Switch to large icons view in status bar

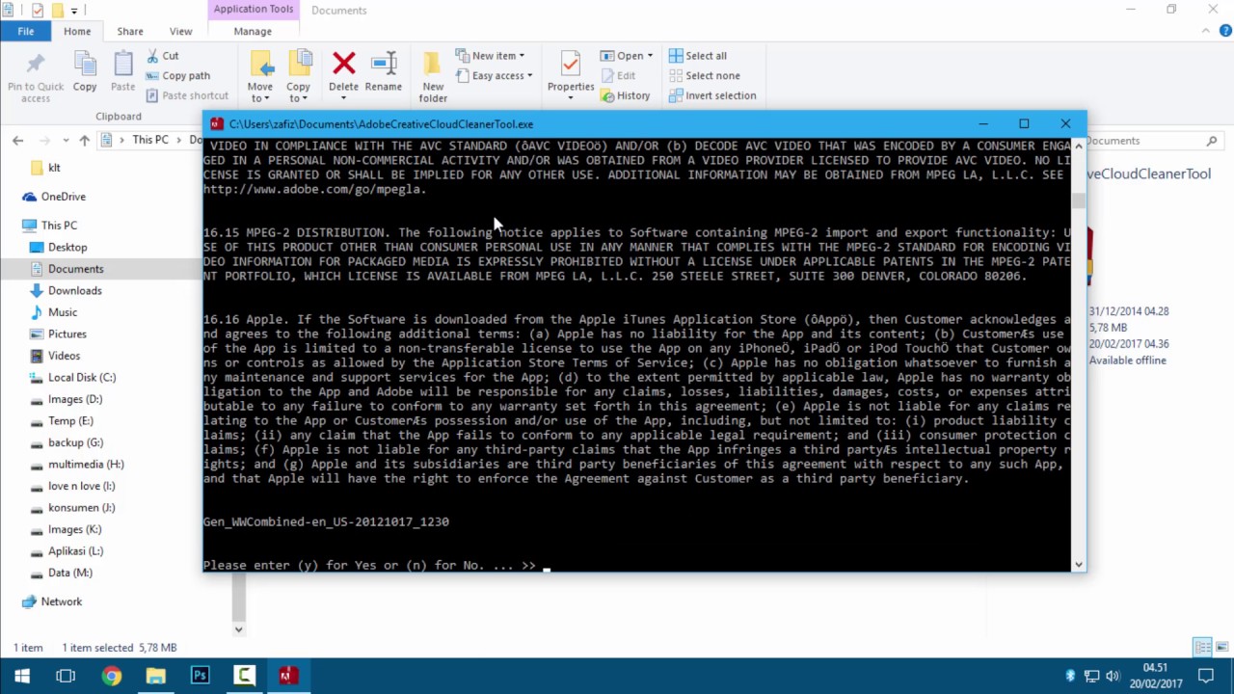click(x=1222, y=647)
